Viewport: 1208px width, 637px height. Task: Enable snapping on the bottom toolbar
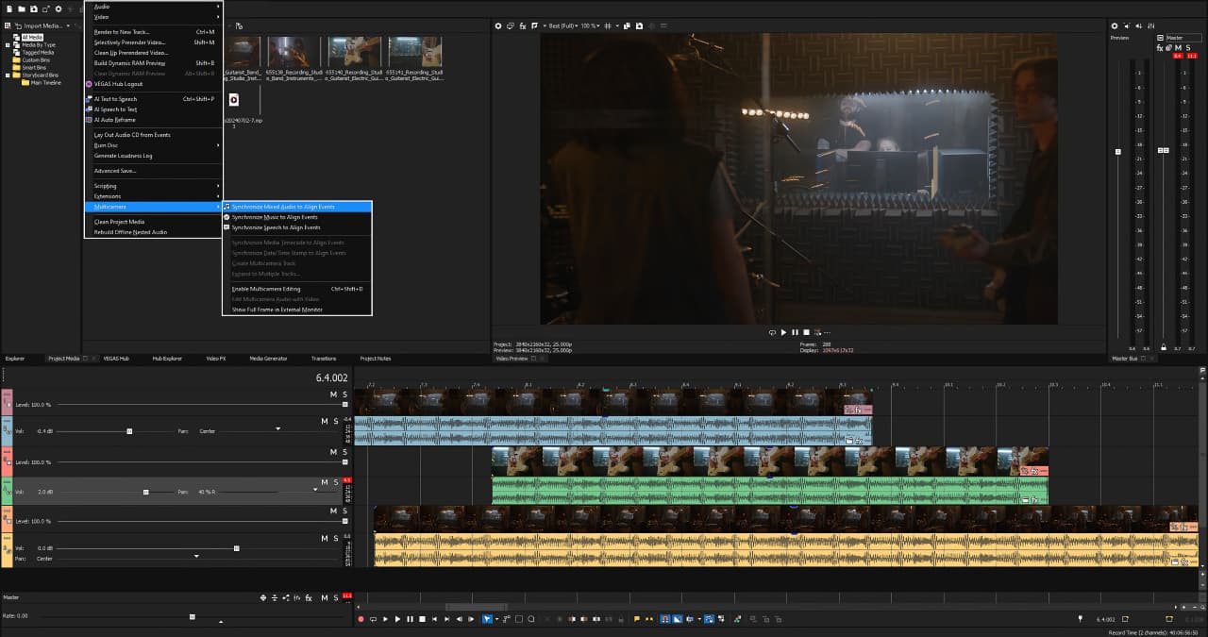pos(665,618)
